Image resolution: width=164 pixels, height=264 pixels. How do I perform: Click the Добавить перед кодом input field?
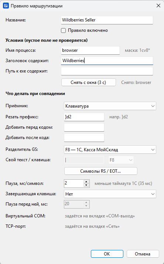coord(84,127)
